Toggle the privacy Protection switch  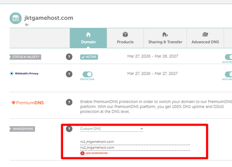[88, 74]
